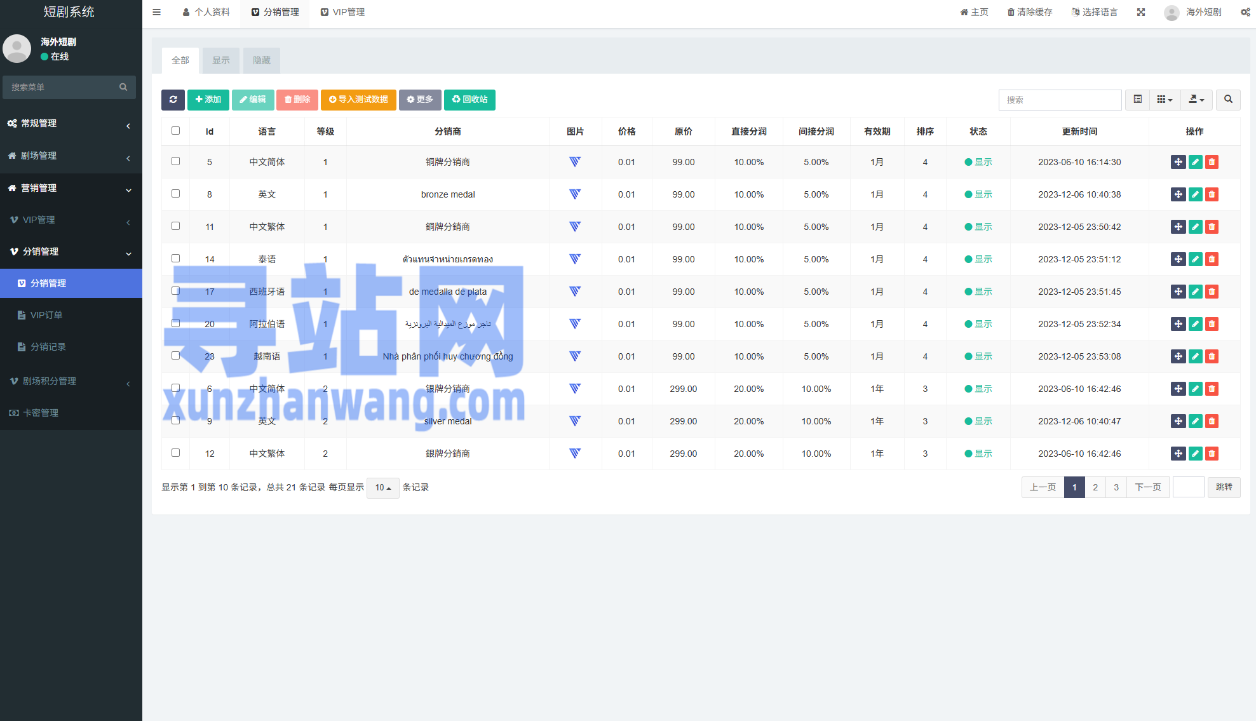This screenshot has width=1256, height=721.
Task: Toggle the table list view icon
Action: (1137, 100)
